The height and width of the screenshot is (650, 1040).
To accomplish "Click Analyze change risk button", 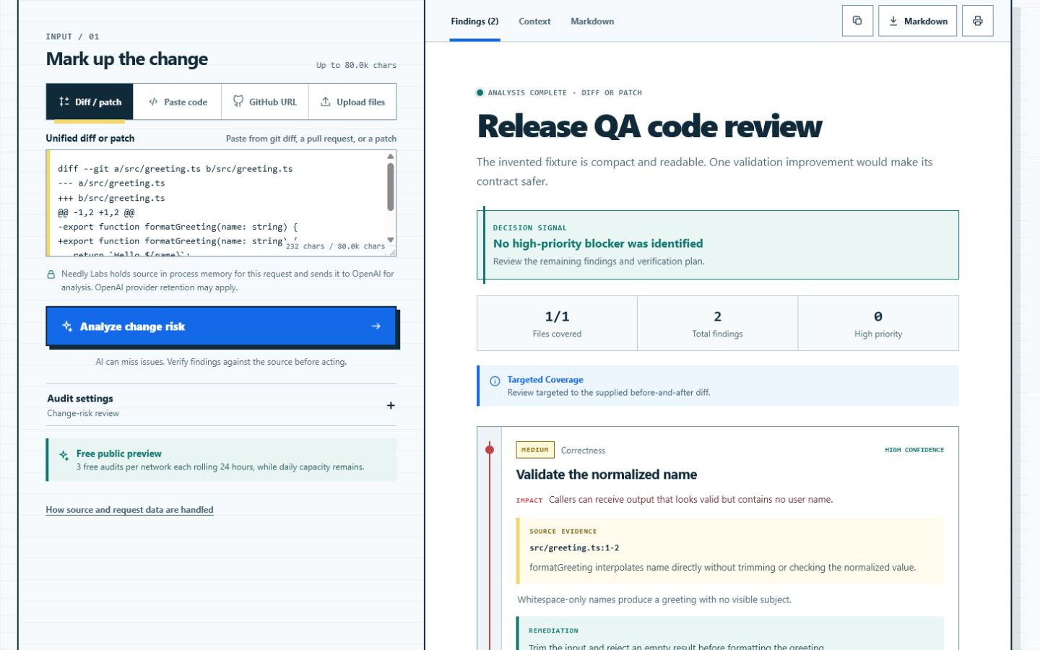I will pos(221,326).
